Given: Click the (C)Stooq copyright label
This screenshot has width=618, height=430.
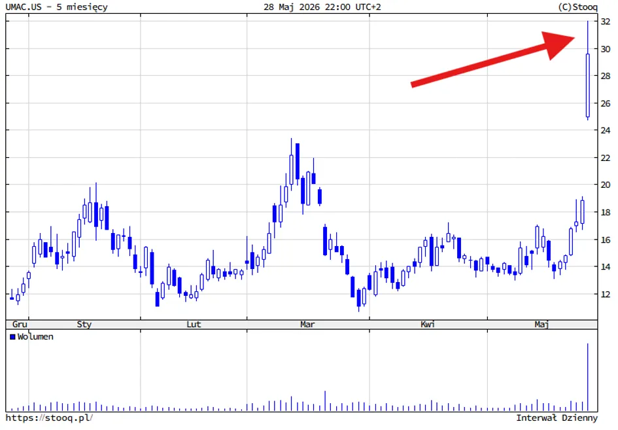Looking at the screenshot, I should tap(578, 7).
